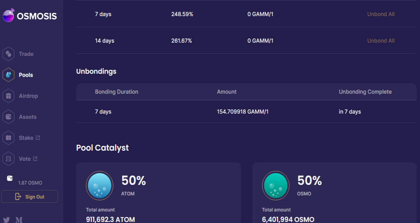
Task: Click the Unbonding Complete column header
Action: (x=365, y=92)
